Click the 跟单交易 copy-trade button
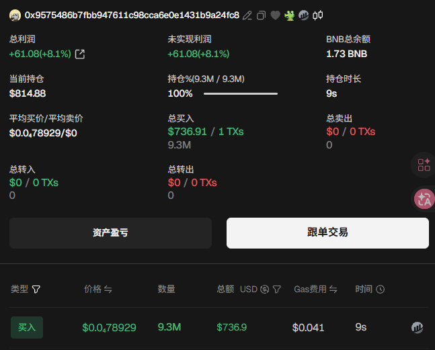435x350 pixels. (x=327, y=233)
